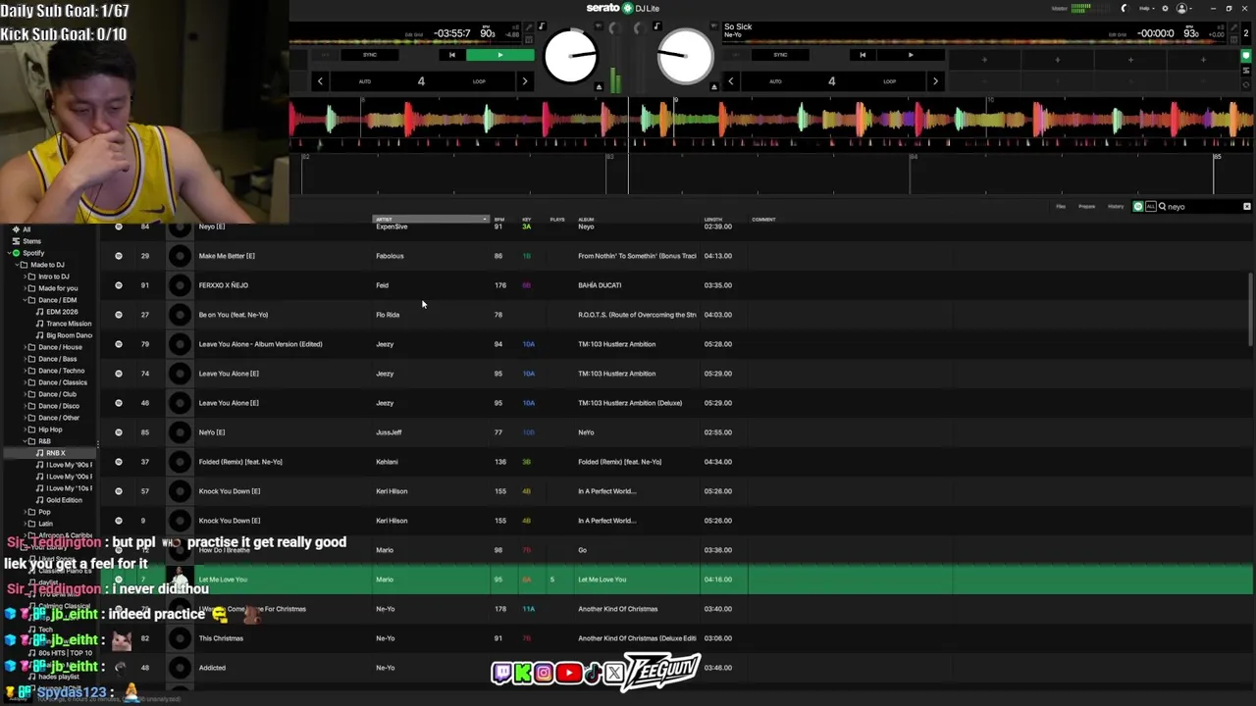Double loop size on left deck

click(525, 81)
